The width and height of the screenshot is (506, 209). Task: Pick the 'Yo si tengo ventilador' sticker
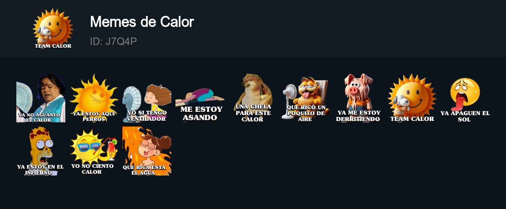pos(147,98)
